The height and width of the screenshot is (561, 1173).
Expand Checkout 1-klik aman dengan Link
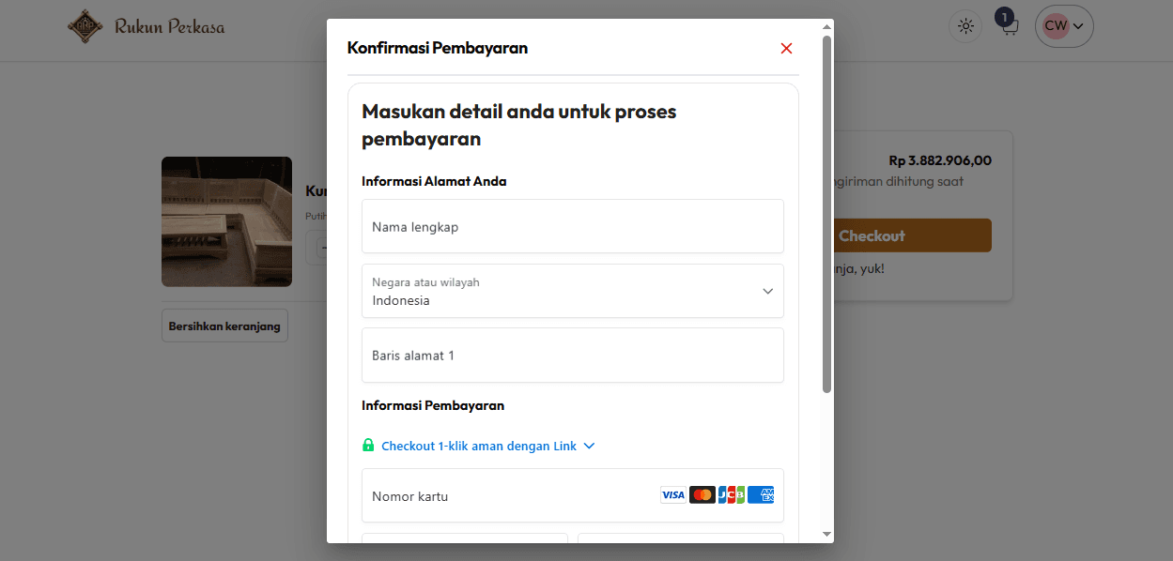[x=479, y=446]
